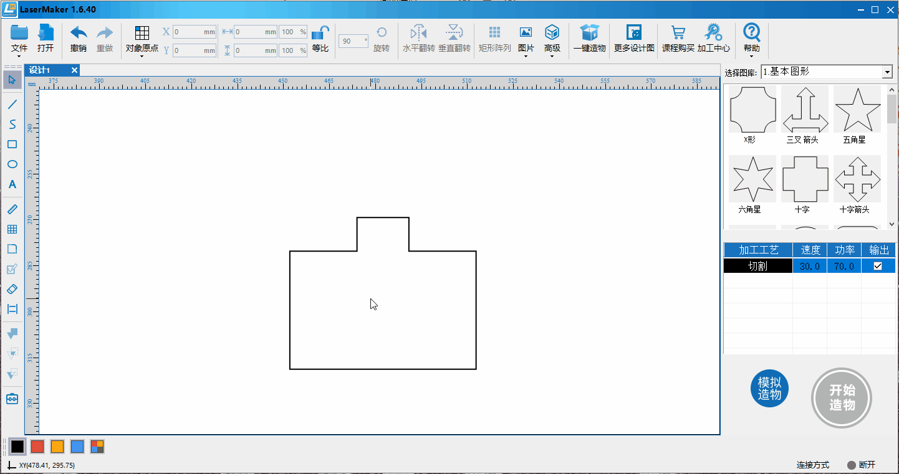Screen dimensions: 899x474
Task: Flip vertically with 垂直翻转
Action: tap(454, 39)
